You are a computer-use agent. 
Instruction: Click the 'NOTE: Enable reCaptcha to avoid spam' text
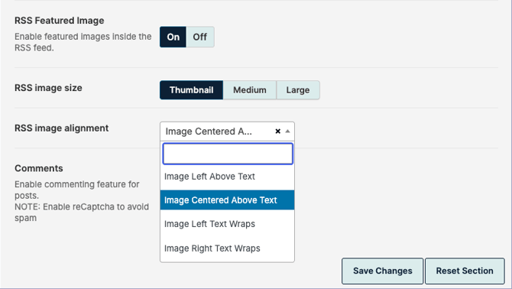tap(82, 213)
